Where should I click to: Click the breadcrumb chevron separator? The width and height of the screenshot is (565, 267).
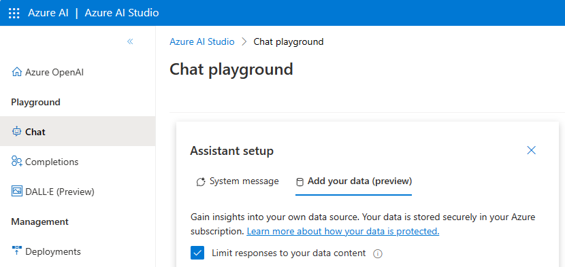(x=244, y=41)
